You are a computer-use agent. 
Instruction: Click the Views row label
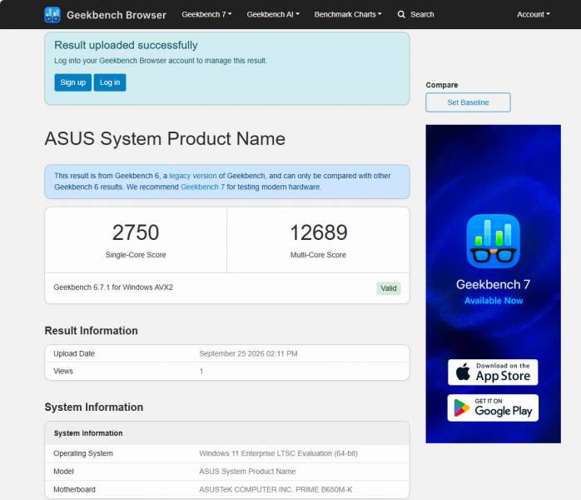coord(63,372)
